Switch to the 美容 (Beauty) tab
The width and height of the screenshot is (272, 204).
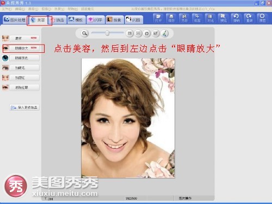38,20
